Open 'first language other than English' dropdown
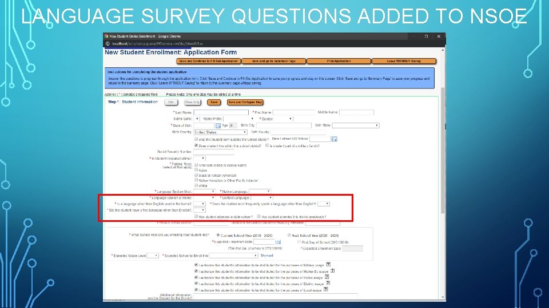 click(x=200, y=210)
